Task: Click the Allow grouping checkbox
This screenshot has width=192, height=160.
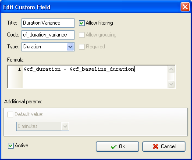Action: 82,35
